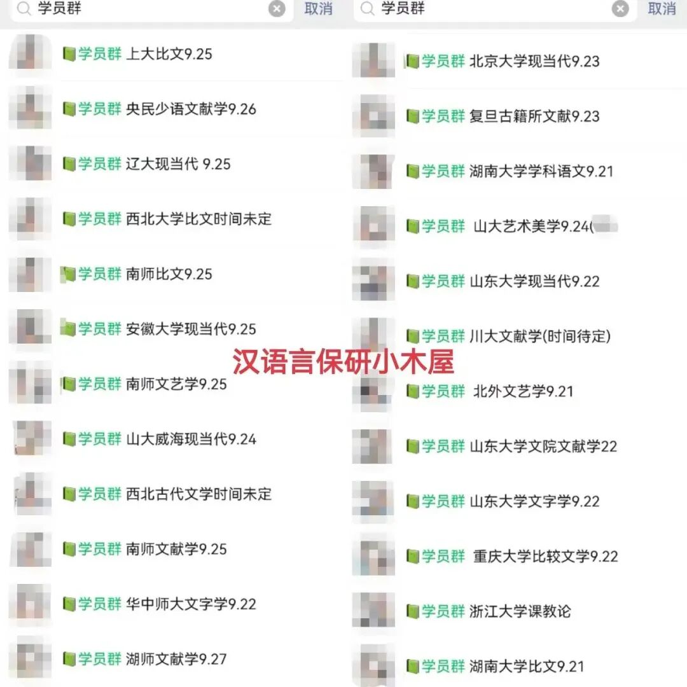Click avatar of 湖南大学学科语文9.21 group

tap(374, 171)
